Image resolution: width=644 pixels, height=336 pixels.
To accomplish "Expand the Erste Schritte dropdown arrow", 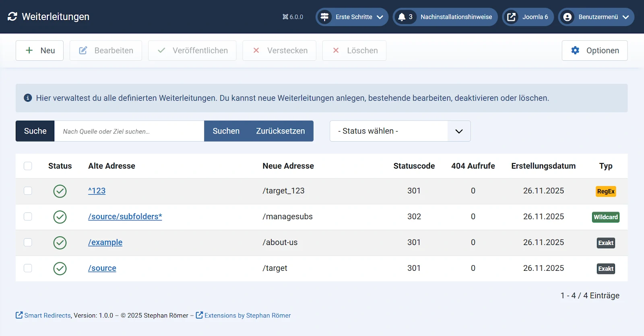I will coord(380,17).
